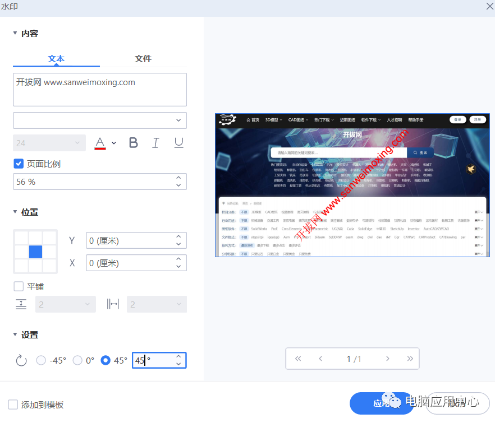The width and height of the screenshot is (495, 423).
Task: Open the horizontal tile count dropdown
Action: click(157, 304)
